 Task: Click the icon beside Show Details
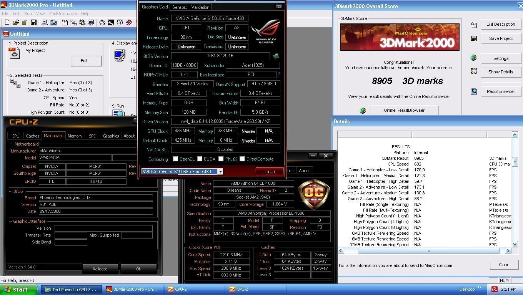pos(474,71)
